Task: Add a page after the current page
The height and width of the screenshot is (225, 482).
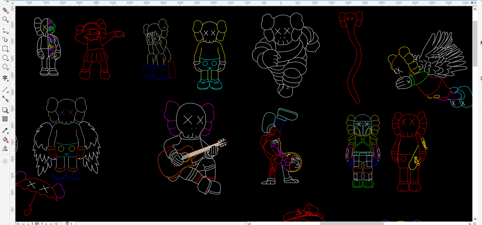Action: 56,224
